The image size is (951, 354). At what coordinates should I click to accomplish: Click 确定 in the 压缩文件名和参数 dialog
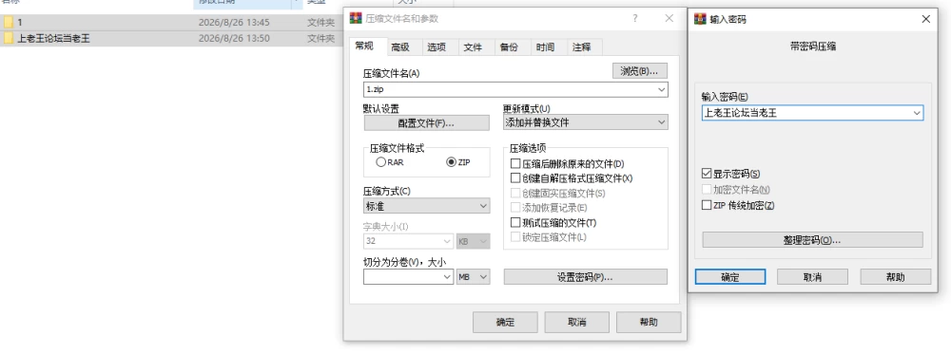point(505,322)
